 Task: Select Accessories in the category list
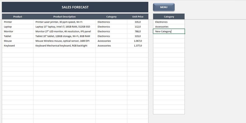tap(169, 27)
